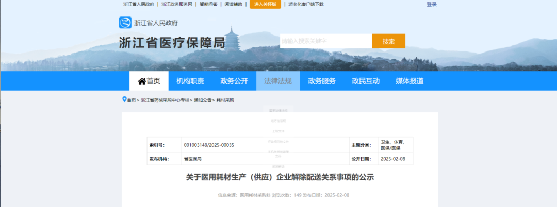The width and height of the screenshot is (557, 207).
Task: Click the 浙江省人民政府 logo text
Action: click(156, 23)
